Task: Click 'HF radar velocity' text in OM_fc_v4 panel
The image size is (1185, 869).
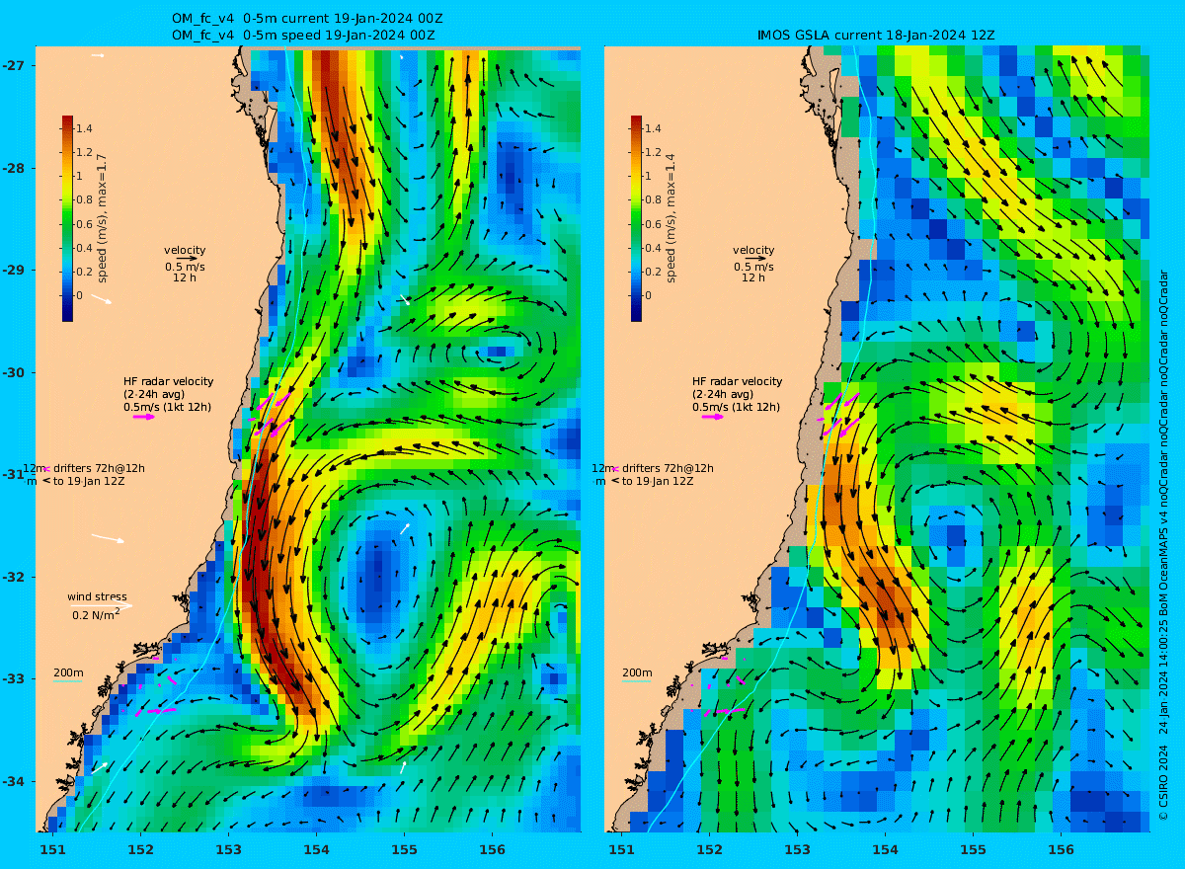Action: (168, 381)
